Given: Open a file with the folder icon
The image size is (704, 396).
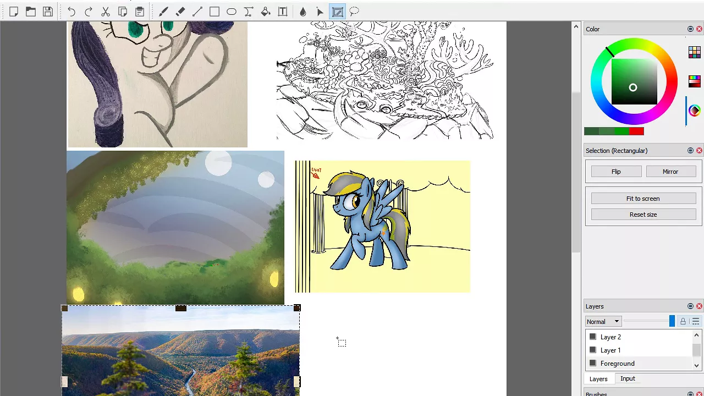Looking at the screenshot, I should 31,12.
